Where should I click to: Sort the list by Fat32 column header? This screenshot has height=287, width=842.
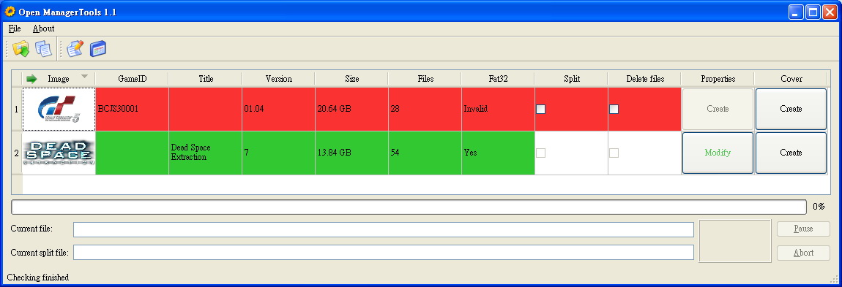pyautogui.click(x=498, y=79)
